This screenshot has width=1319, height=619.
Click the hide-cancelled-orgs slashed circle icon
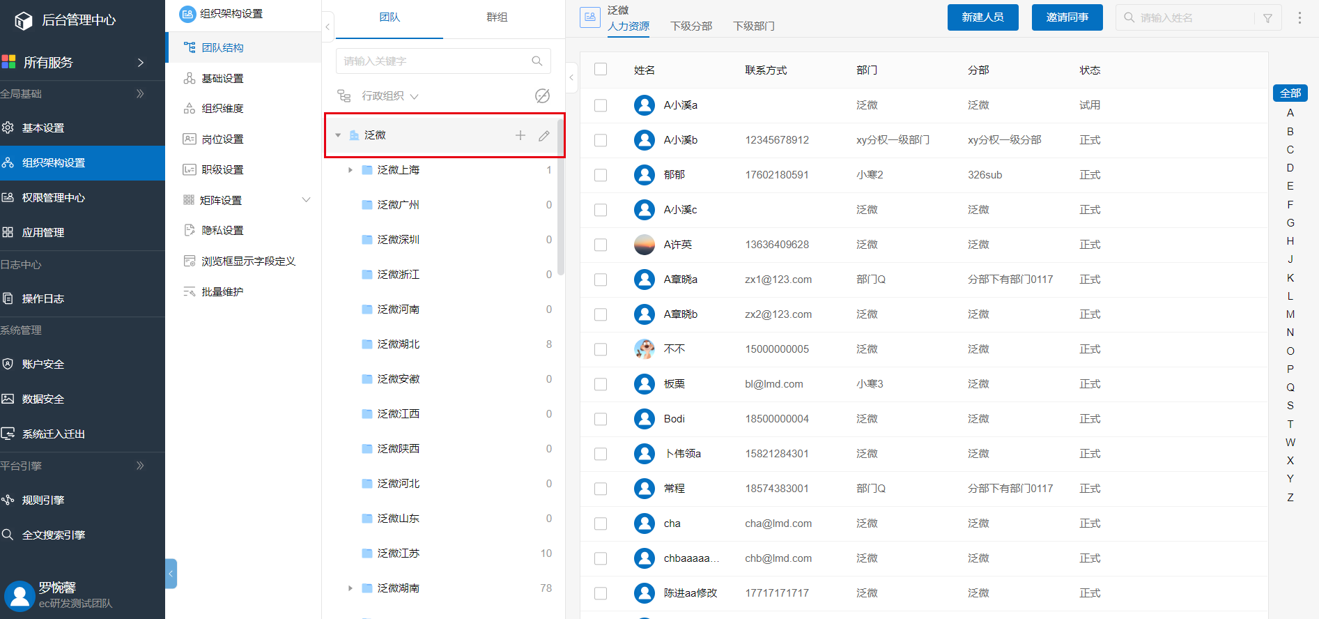(x=542, y=95)
